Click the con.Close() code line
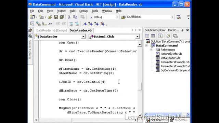The image size is (219, 123). pos(70,99)
